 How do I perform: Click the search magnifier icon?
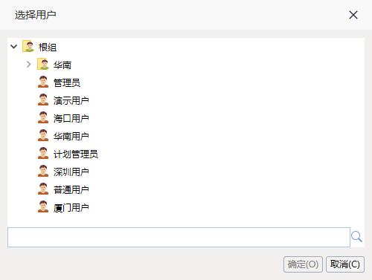click(x=356, y=237)
